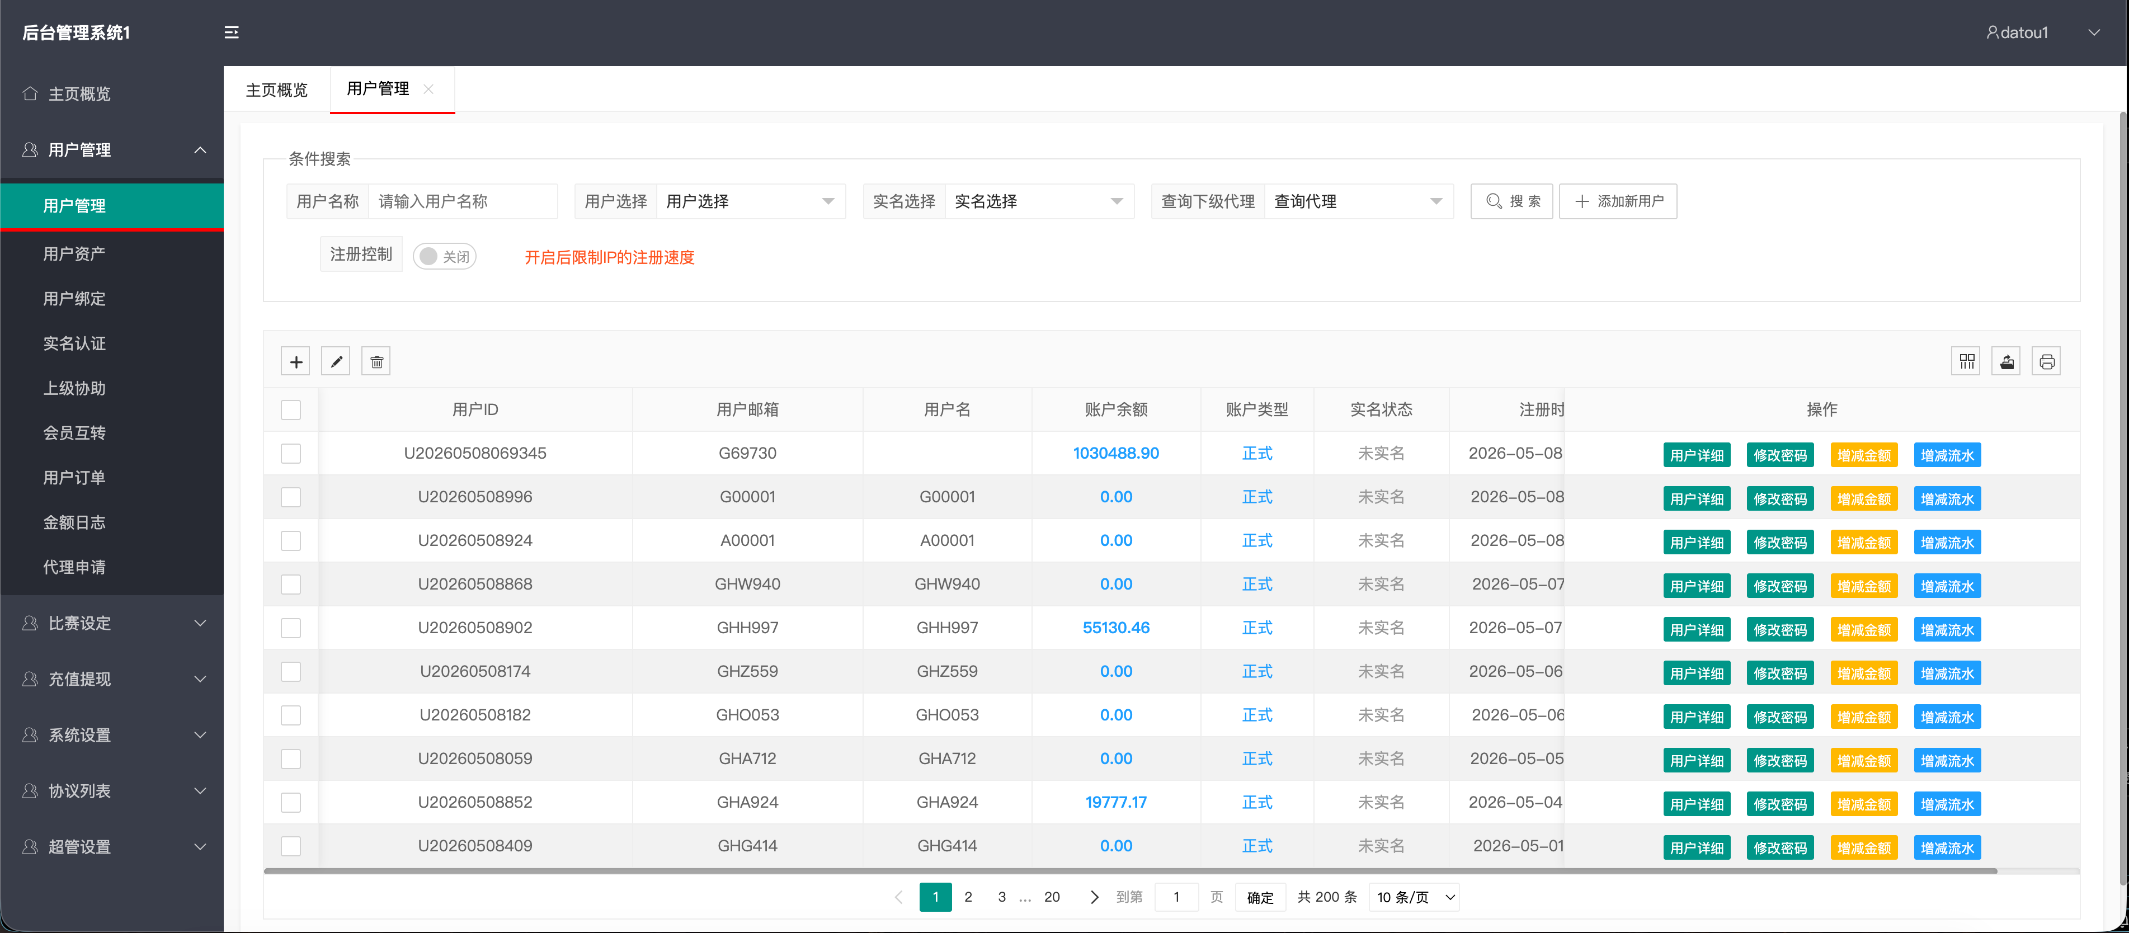Click 用户详细 for user G00001

point(1697,498)
